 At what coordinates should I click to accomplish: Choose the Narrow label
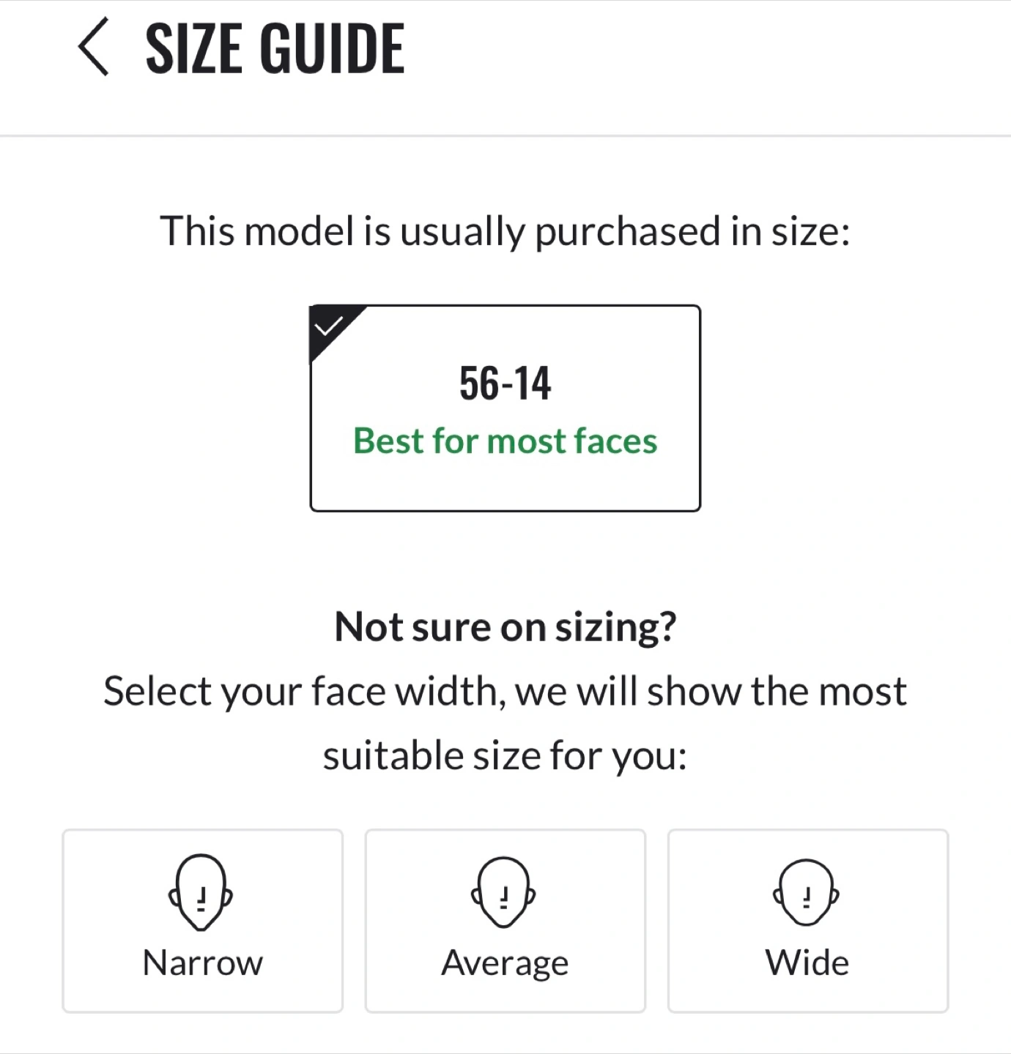pyautogui.click(x=202, y=963)
